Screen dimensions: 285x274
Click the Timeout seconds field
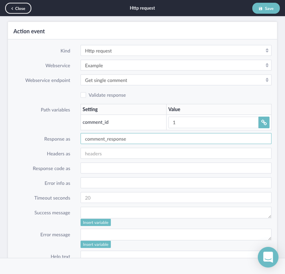click(176, 198)
